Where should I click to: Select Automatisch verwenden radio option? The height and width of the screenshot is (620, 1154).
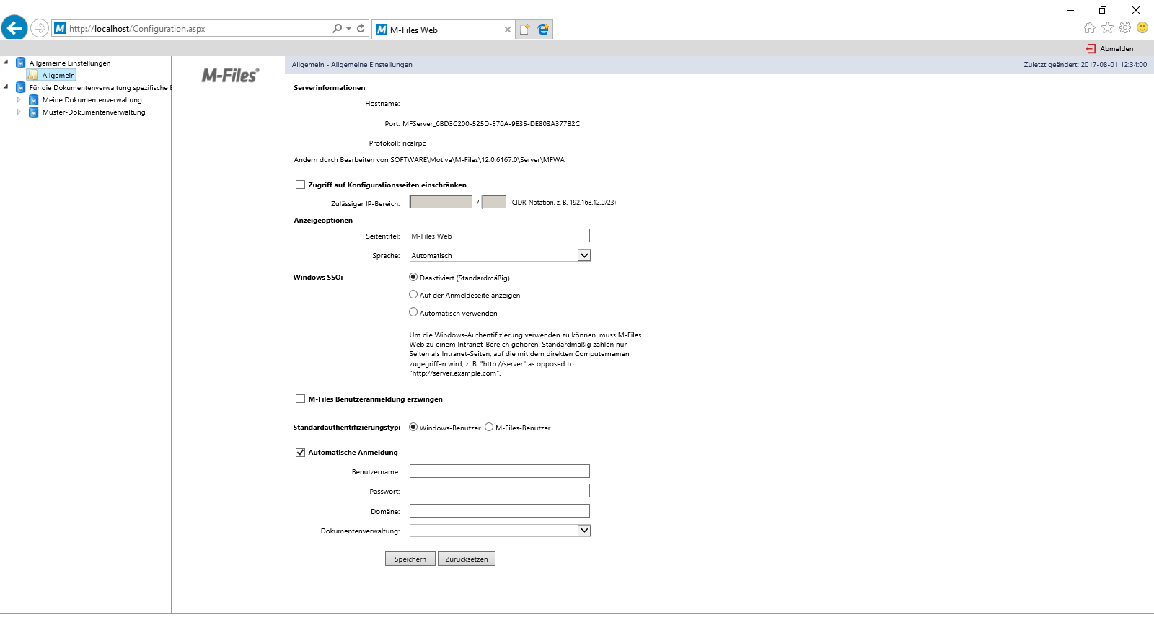coord(413,312)
